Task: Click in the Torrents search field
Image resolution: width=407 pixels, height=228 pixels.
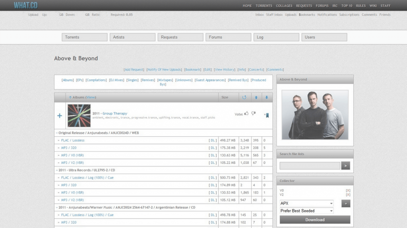Action: click(85, 37)
